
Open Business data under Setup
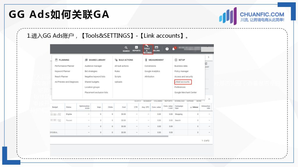pyautogui.click(x=181, y=66)
